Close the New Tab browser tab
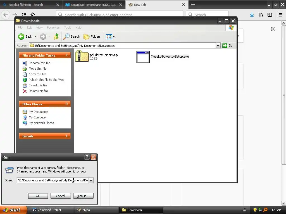Screen dimensions: 286x214 [x=183, y=5]
